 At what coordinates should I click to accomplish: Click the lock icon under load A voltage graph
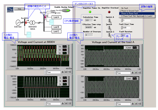[132, 73]
